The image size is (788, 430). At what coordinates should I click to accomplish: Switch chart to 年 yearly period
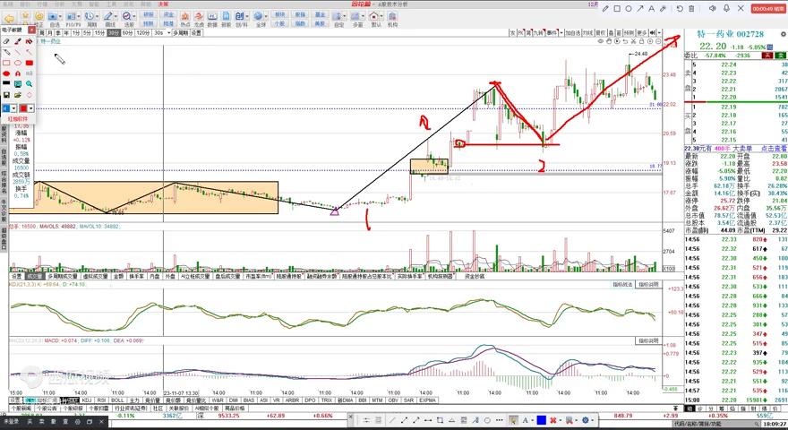(66, 32)
